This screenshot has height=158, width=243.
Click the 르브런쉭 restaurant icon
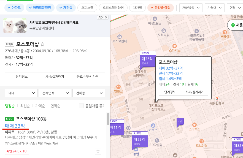coord(201,141)
